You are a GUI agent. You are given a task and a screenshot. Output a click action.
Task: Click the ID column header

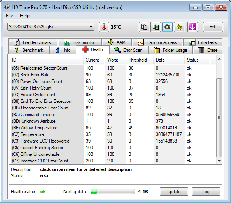(47, 60)
